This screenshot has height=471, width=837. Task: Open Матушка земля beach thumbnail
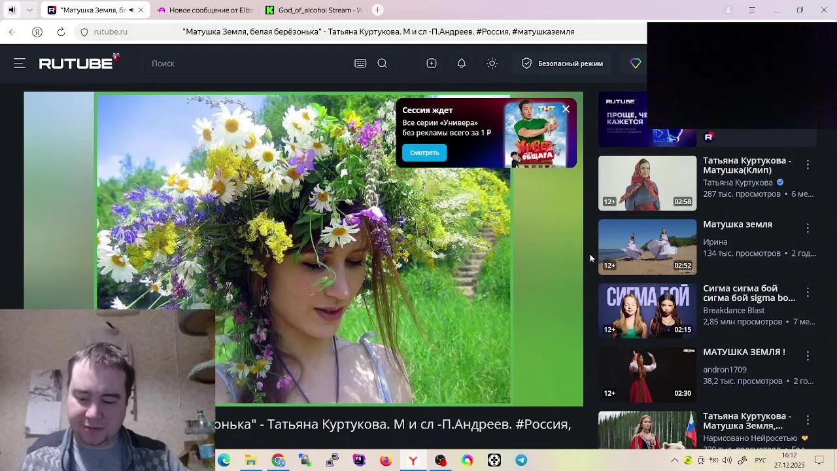[x=647, y=247]
